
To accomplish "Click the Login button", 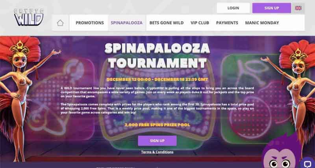I will (233, 8).
